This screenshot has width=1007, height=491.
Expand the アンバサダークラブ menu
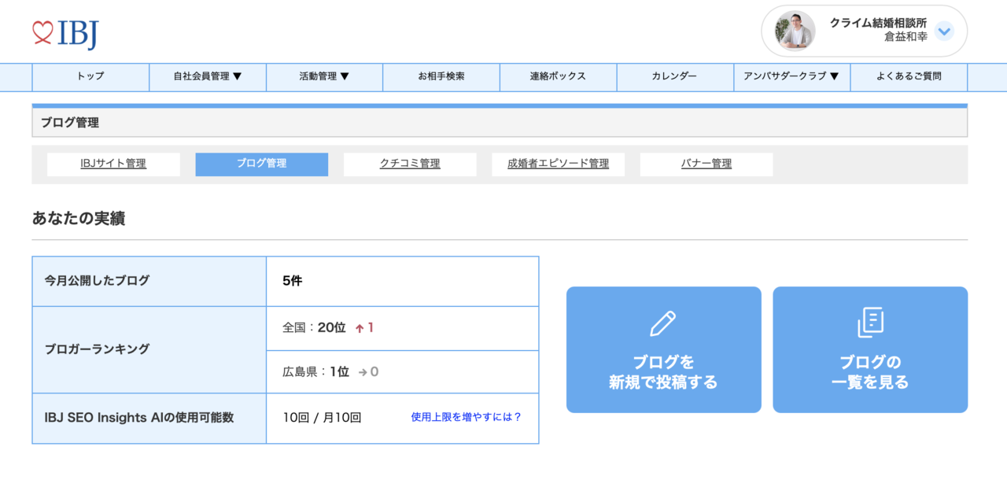(791, 76)
